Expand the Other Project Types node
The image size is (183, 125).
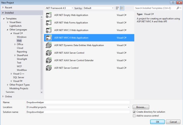(8, 85)
